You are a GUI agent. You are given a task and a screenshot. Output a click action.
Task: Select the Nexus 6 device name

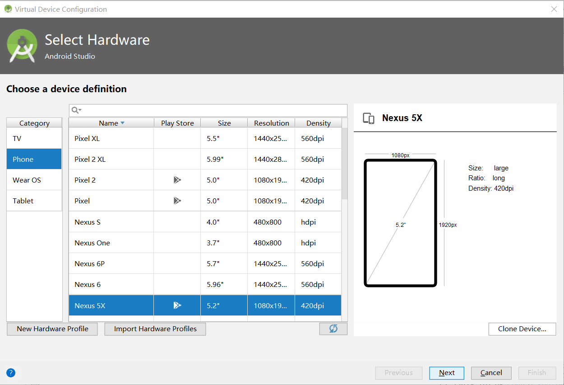[88, 284]
